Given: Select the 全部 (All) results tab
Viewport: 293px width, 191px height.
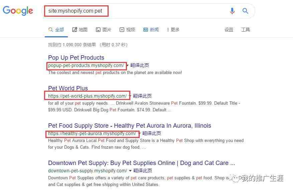Looking at the screenshot, I should coord(56,30).
